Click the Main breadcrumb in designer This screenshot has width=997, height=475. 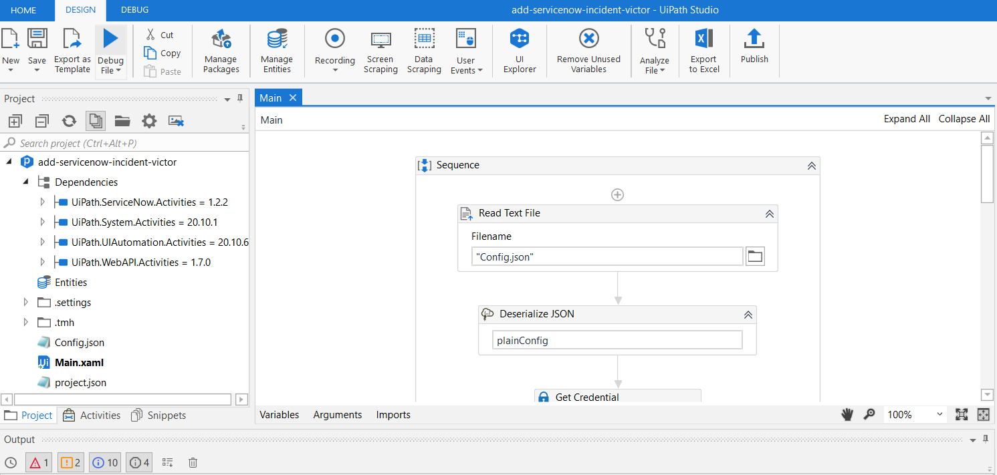click(271, 120)
